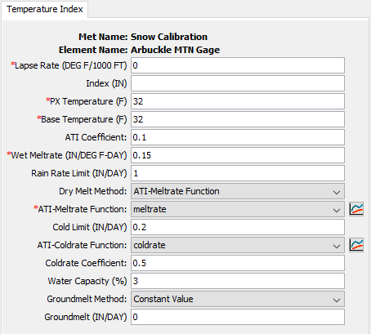Focus the Coldrate Coefficient field
Image resolution: width=371 pixels, height=334 pixels.
[238, 263]
